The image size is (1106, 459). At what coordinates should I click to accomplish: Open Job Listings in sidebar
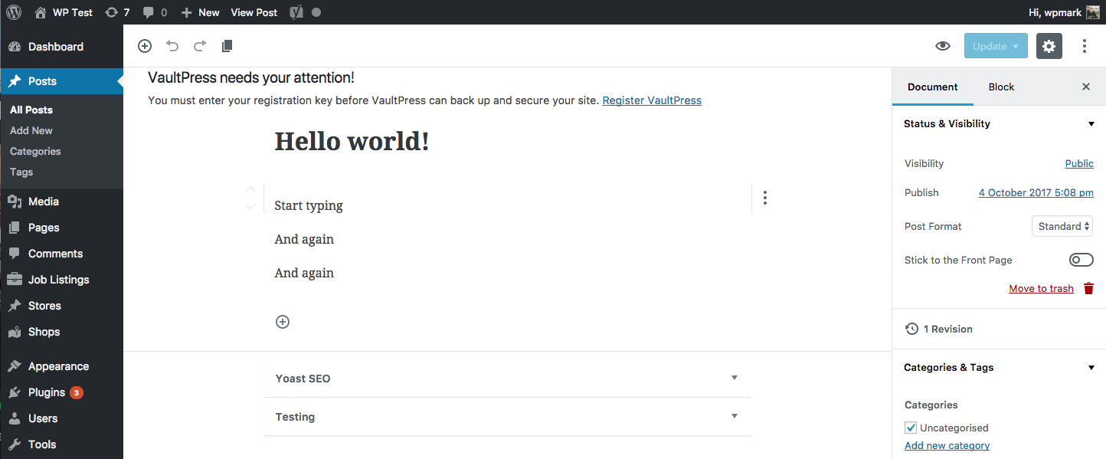tap(61, 280)
